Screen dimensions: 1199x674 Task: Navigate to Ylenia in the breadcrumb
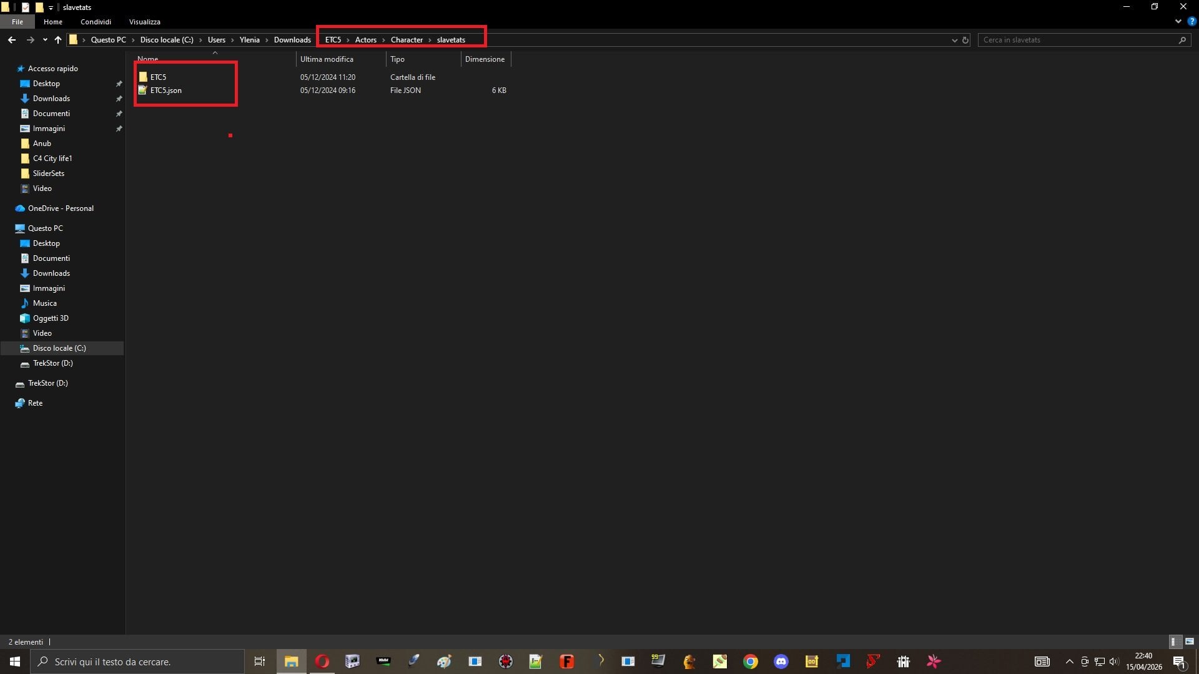250,40
